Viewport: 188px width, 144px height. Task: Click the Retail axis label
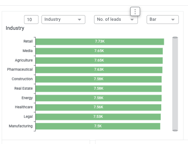(28, 41)
